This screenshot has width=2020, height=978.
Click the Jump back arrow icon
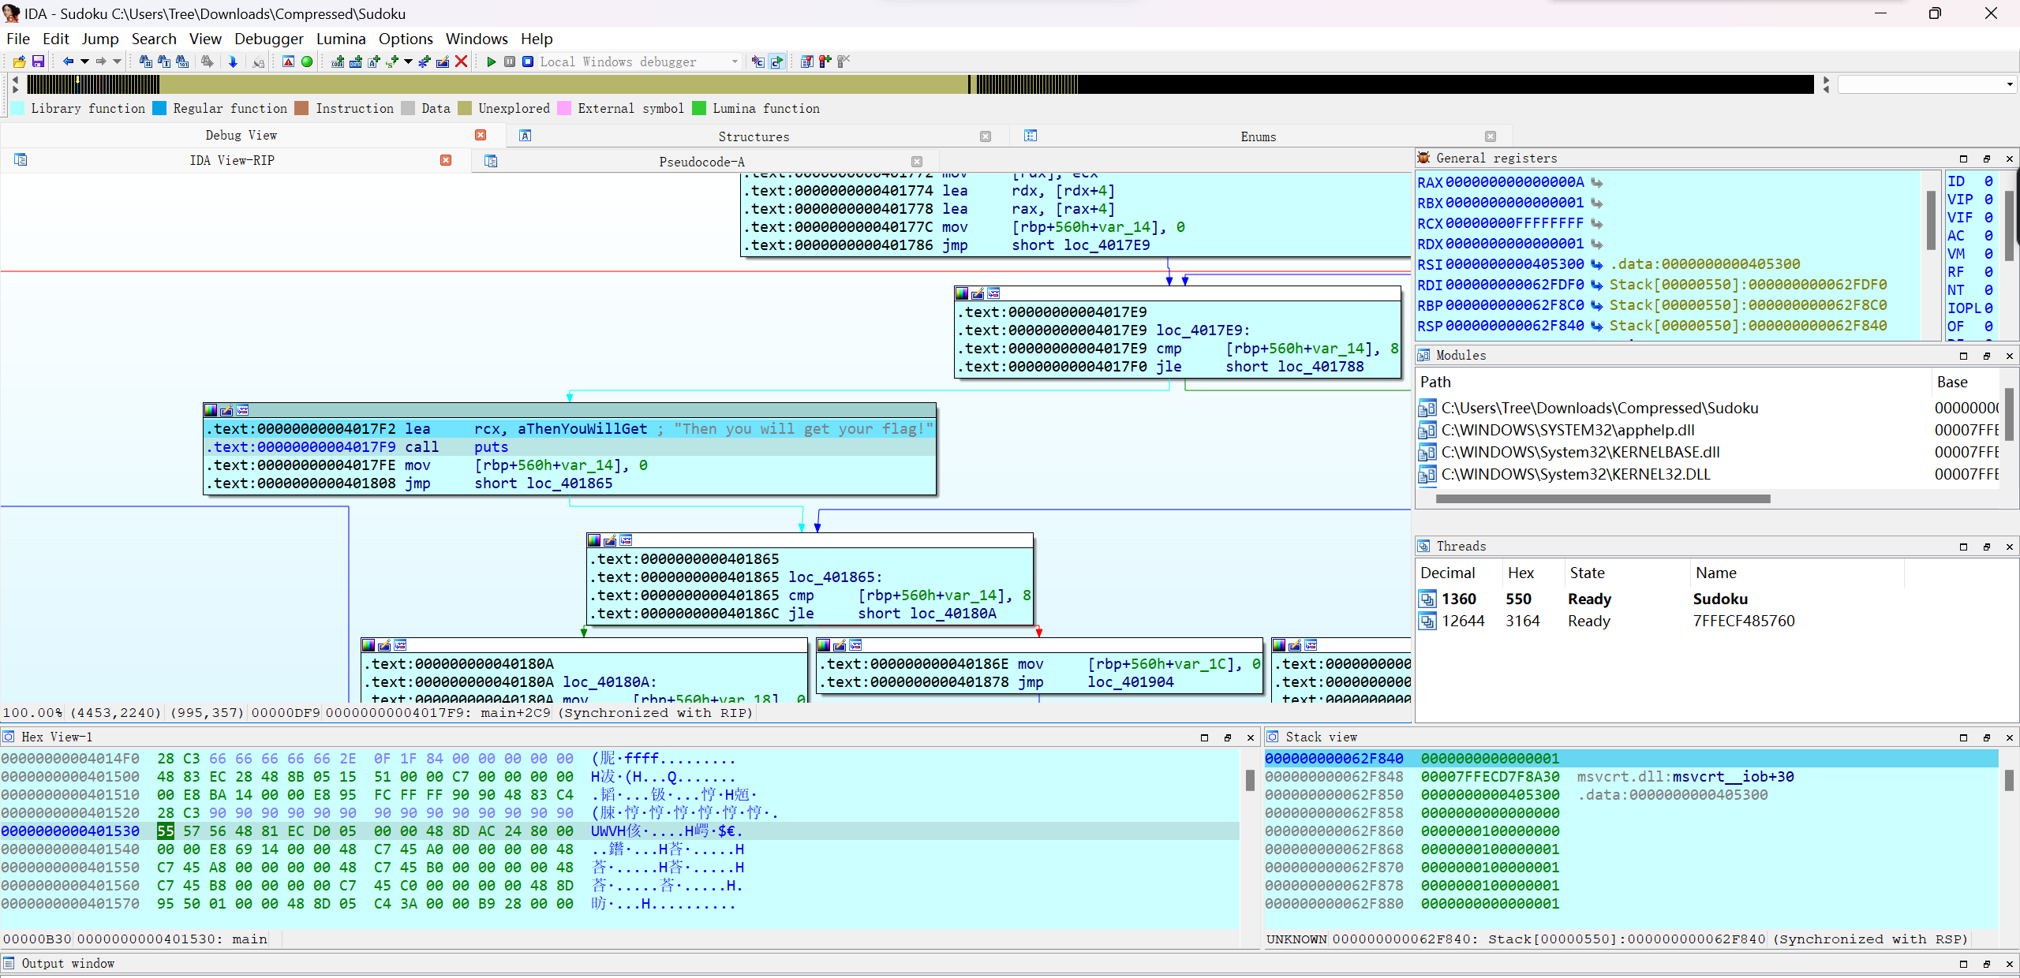(x=68, y=62)
